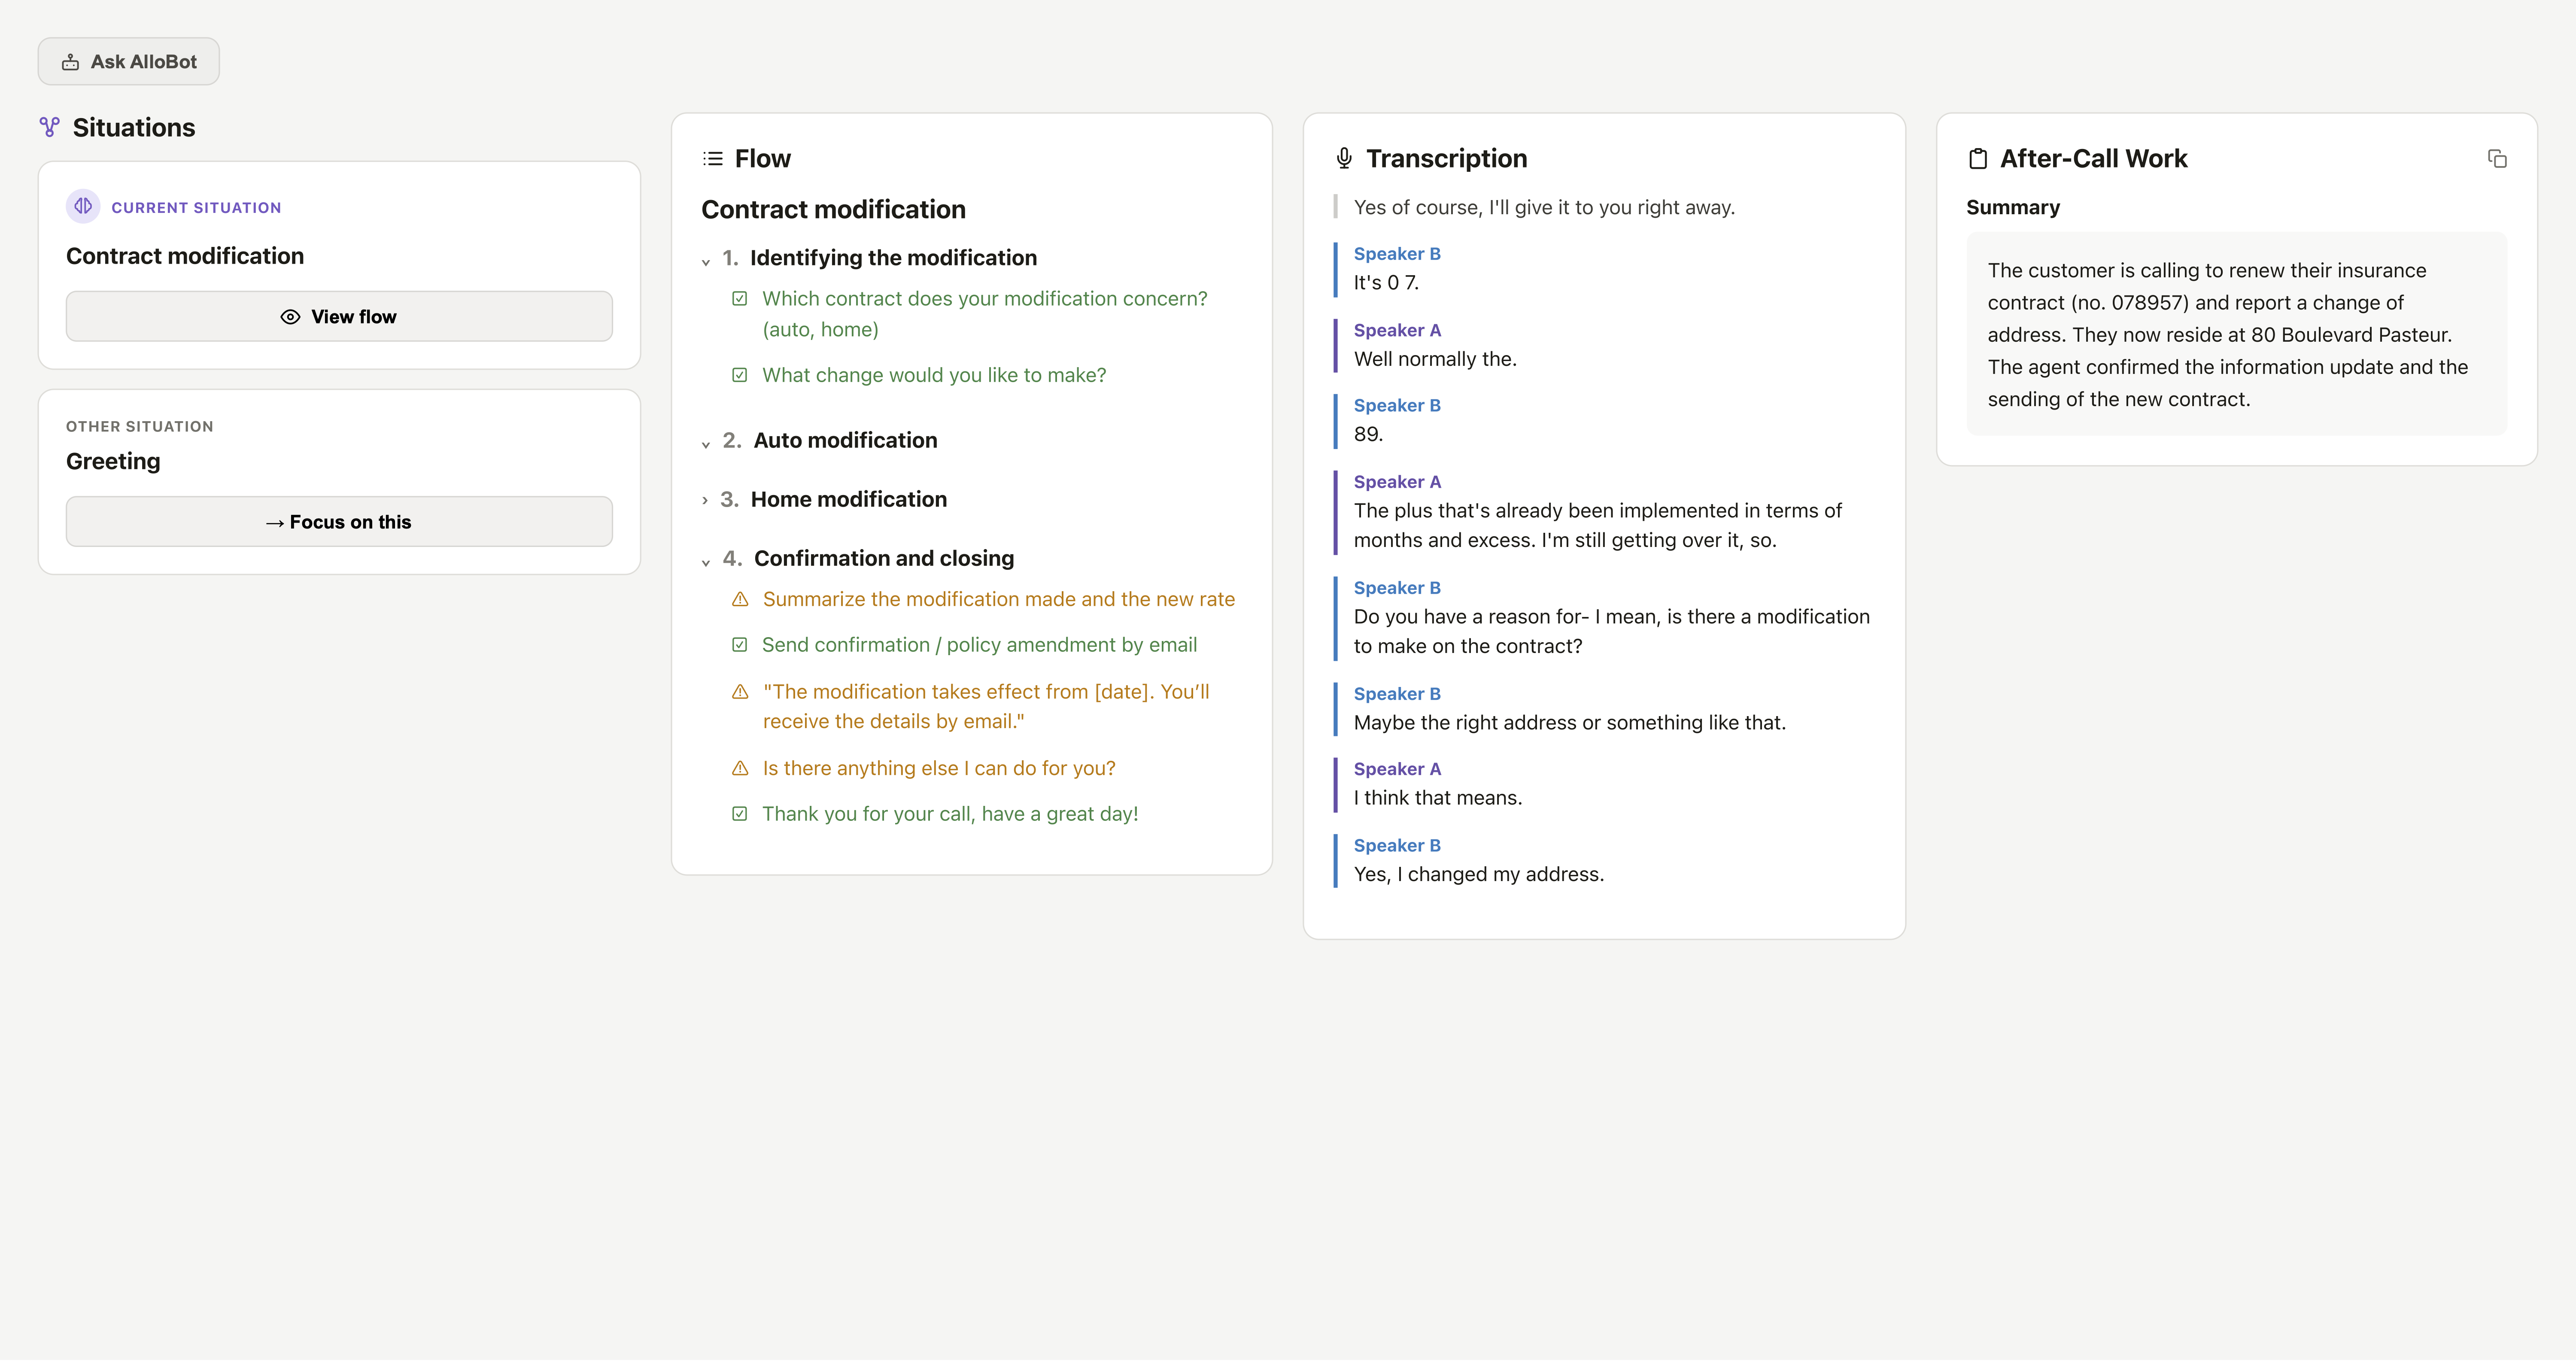This screenshot has width=2576, height=1361.
Task: Click the copy icon in After-Call Work
Action: [x=2496, y=159]
